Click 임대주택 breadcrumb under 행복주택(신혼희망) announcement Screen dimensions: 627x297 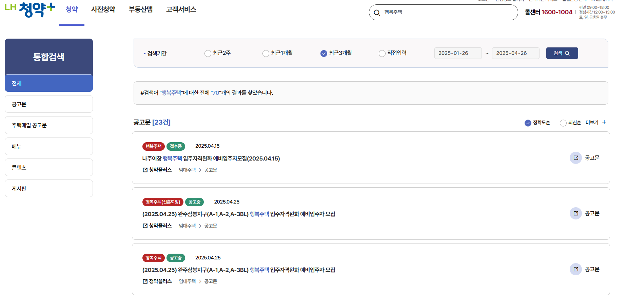pos(187,226)
